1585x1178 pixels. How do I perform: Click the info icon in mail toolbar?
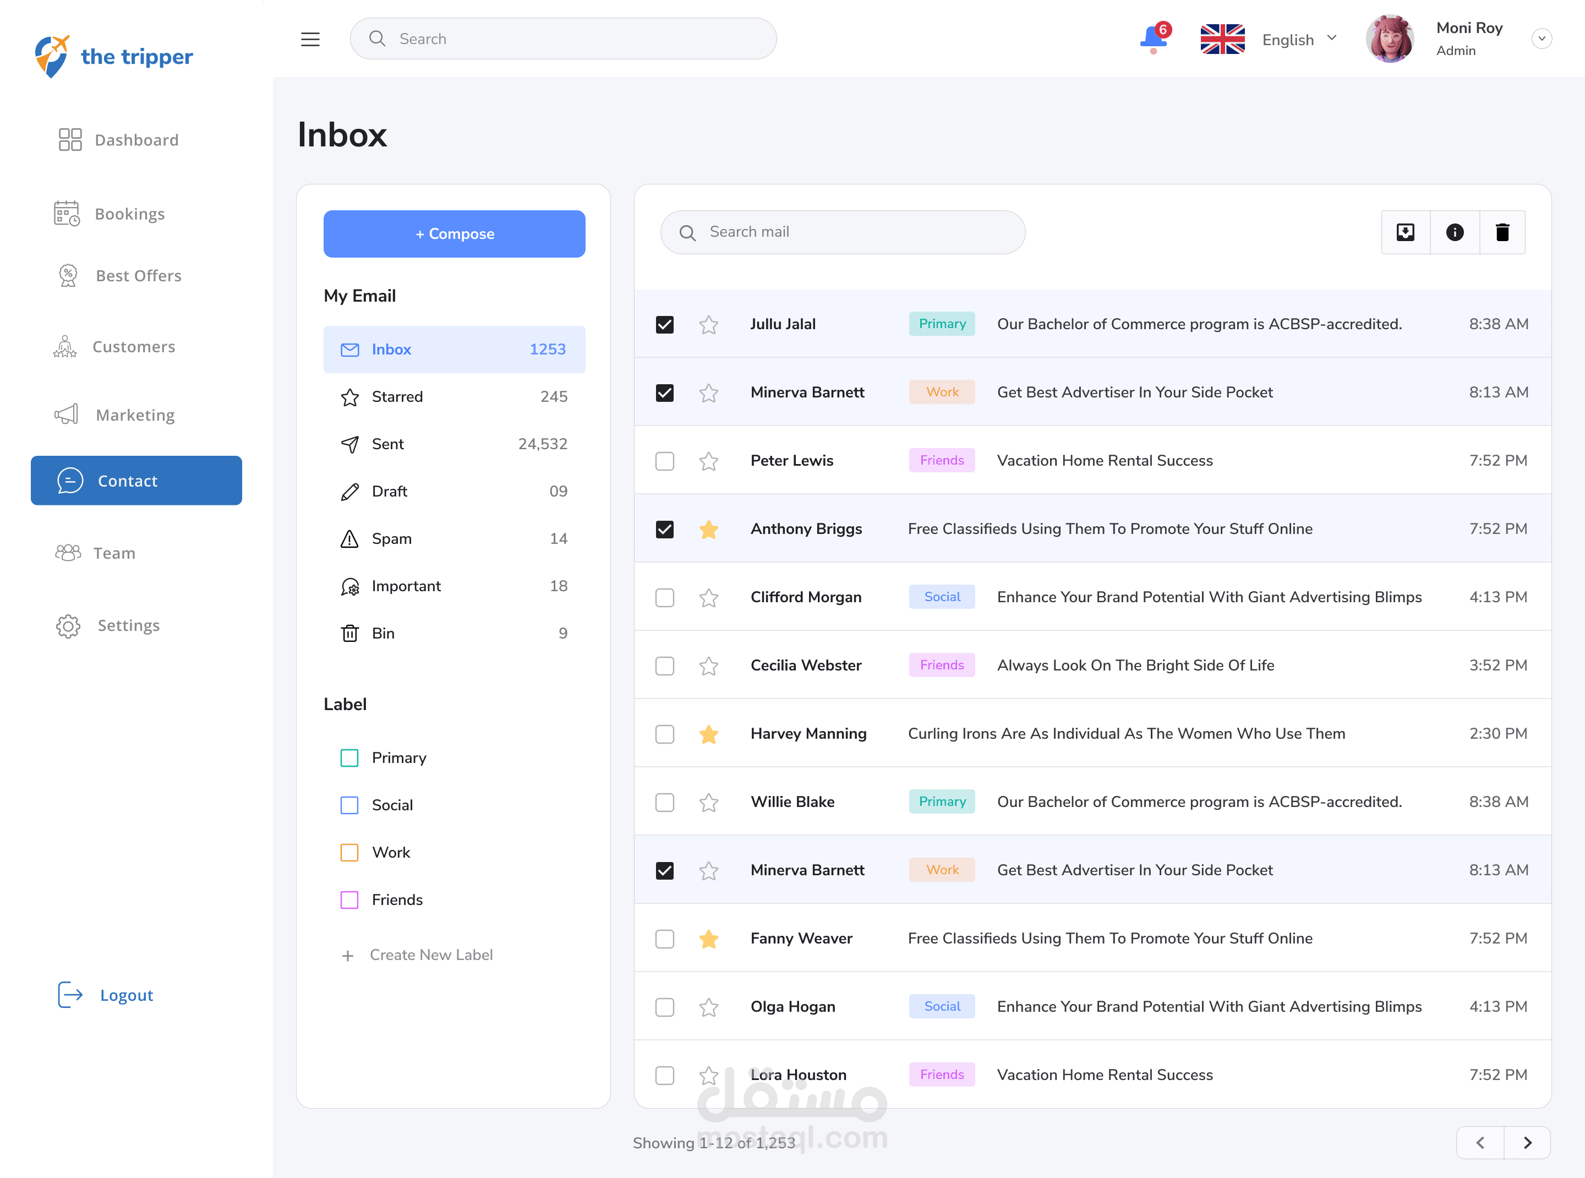coord(1455,232)
